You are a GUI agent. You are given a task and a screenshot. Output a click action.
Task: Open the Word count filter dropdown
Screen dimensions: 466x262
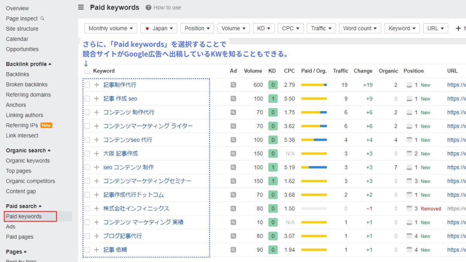(x=360, y=28)
